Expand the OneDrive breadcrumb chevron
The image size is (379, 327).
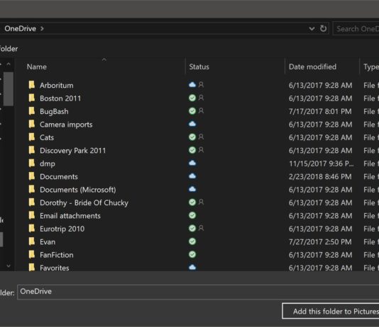click(42, 28)
